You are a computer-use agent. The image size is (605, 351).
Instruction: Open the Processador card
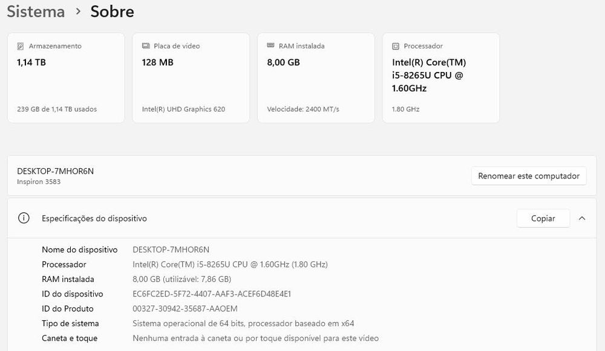(440, 78)
